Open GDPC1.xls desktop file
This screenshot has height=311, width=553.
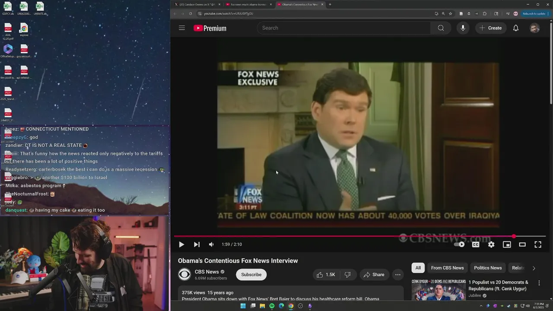pyautogui.click(x=8, y=9)
